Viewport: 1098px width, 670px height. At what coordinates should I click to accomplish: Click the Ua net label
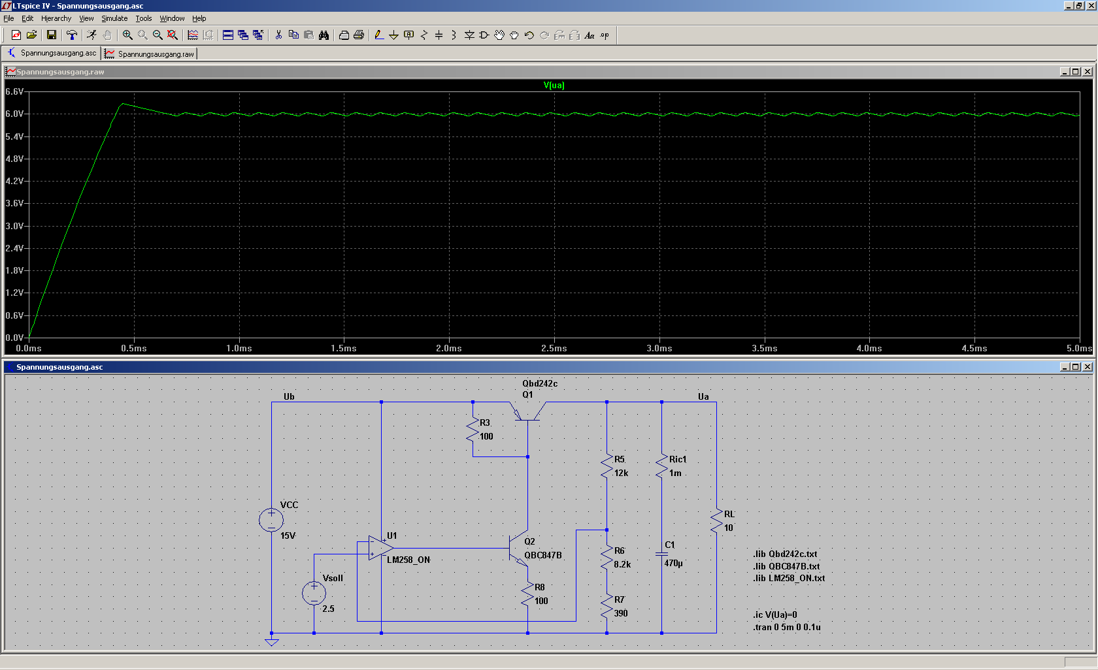pyautogui.click(x=703, y=396)
